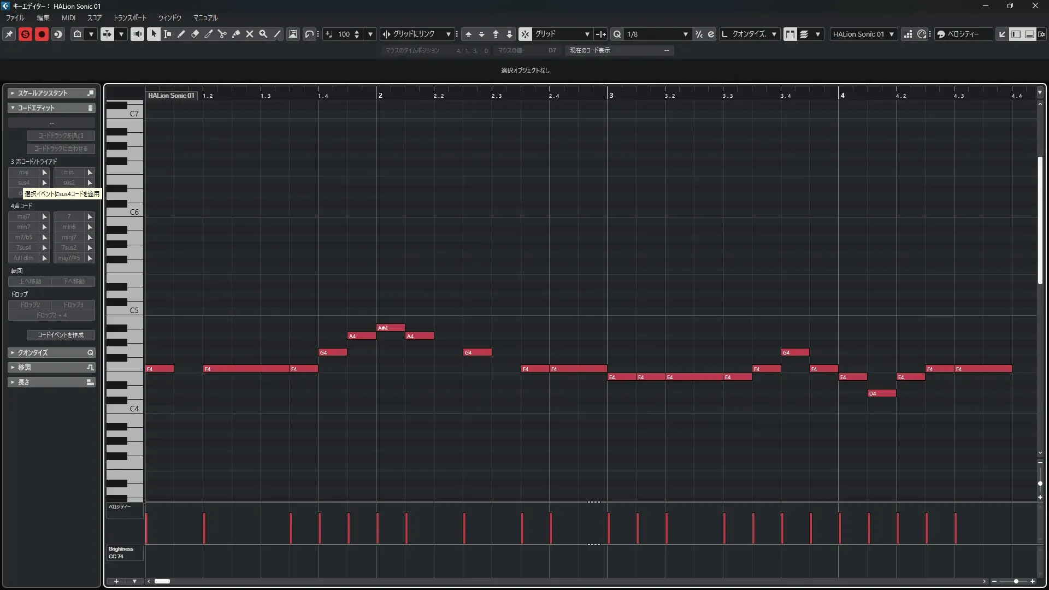This screenshot has width=1049, height=590.
Task: Click the コードイベントを作成 button
Action: (61, 335)
